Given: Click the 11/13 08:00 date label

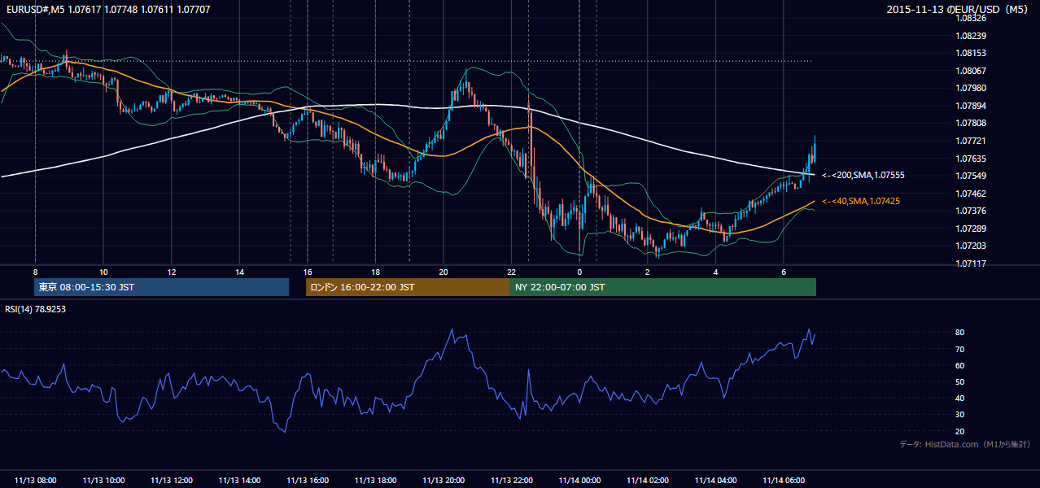Looking at the screenshot, I should click(x=35, y=481).
